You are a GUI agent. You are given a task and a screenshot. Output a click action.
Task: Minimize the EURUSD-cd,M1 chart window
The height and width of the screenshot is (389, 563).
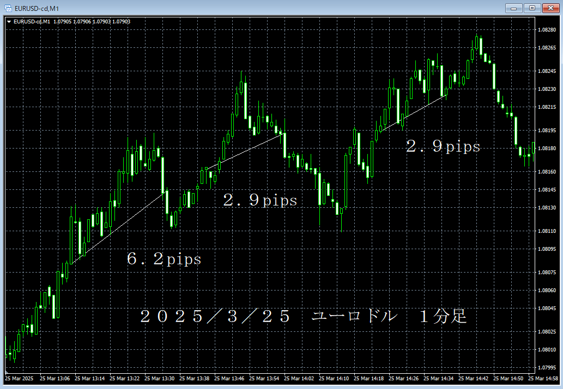coord(514,8)
